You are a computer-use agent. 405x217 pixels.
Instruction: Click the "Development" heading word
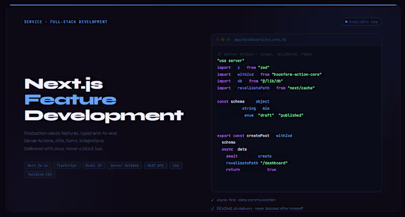coord(104,116)
